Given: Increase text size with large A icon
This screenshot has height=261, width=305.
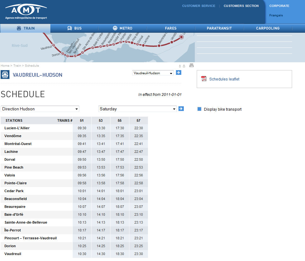Looking at the screenshot, I should [x=184, y=66].
